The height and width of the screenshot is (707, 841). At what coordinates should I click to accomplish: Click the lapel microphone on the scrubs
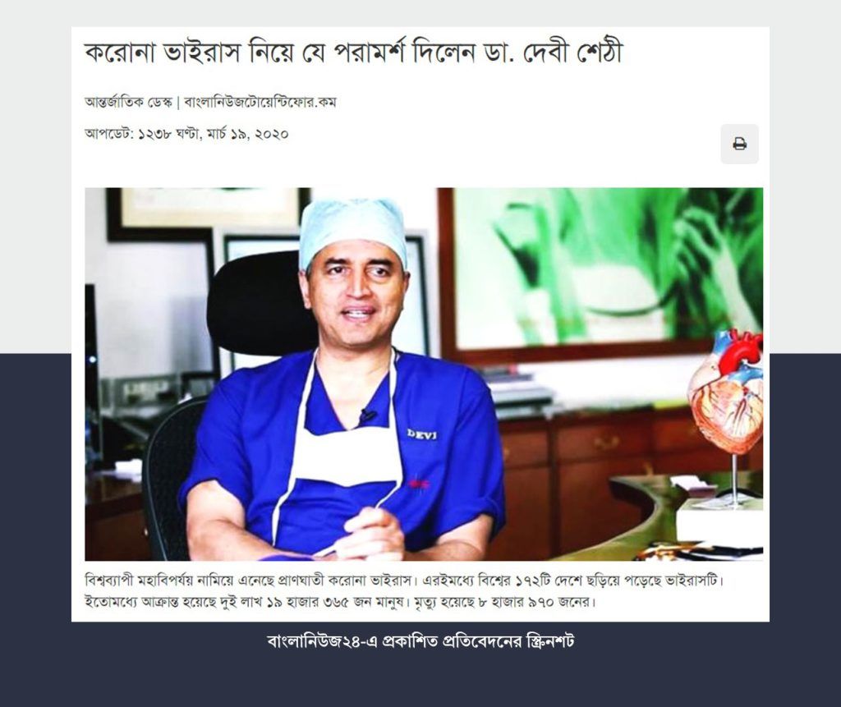(x=367, y=415)
